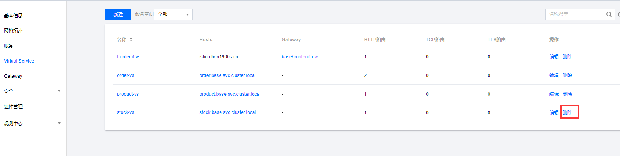Open 基本信息 in sidebar
Image resolution: width=620 pixels, height=156 pixels.
[x=13, y=16]
